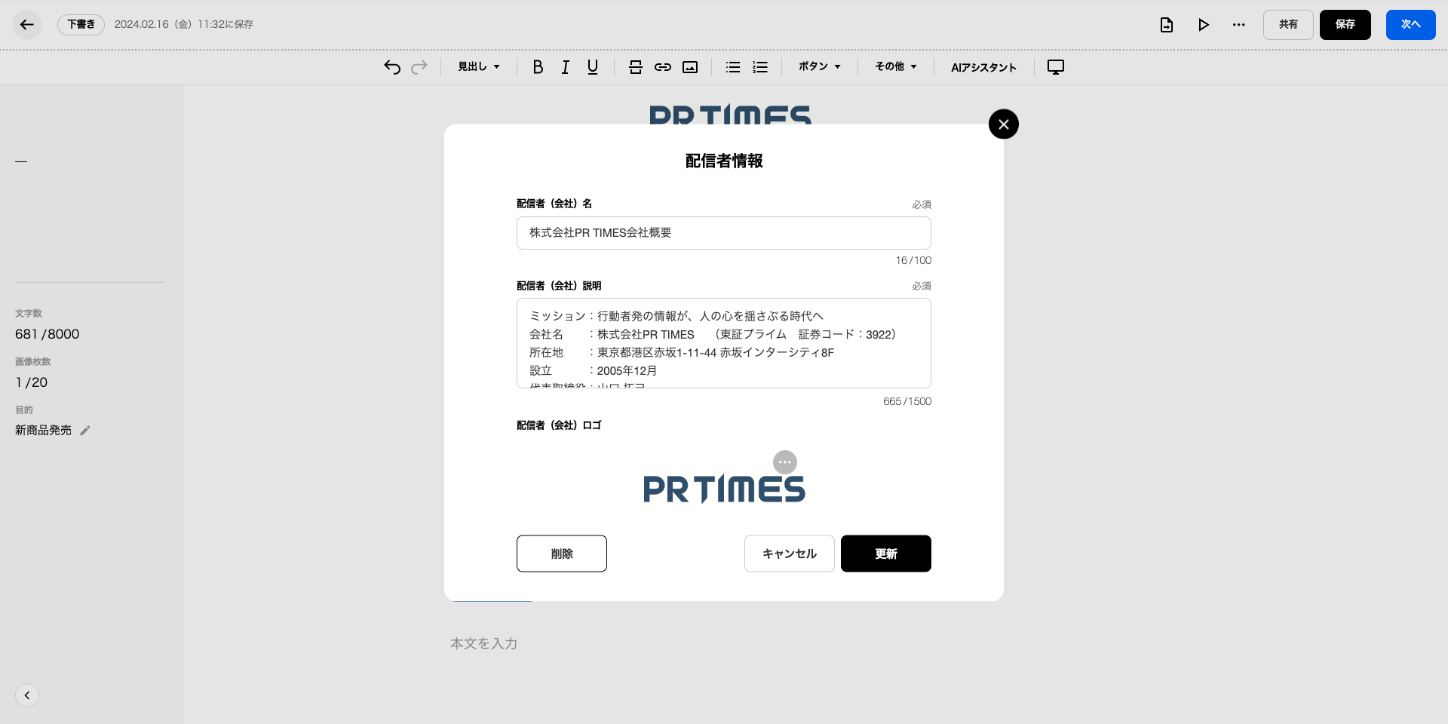This screenshot has height=724, width=1448.
Task: Click the play preview icon
Action: [x=1204, y=25]
